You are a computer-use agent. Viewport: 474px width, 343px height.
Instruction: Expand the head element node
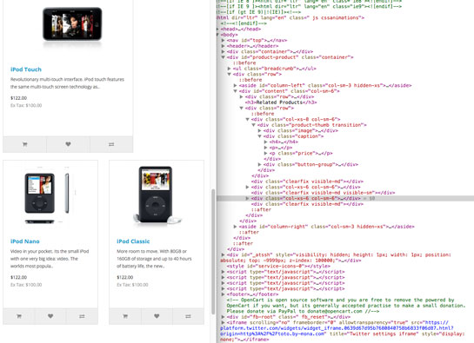point(217,29)
